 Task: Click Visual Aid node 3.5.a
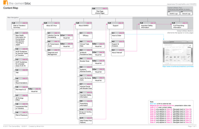point(99,71)
